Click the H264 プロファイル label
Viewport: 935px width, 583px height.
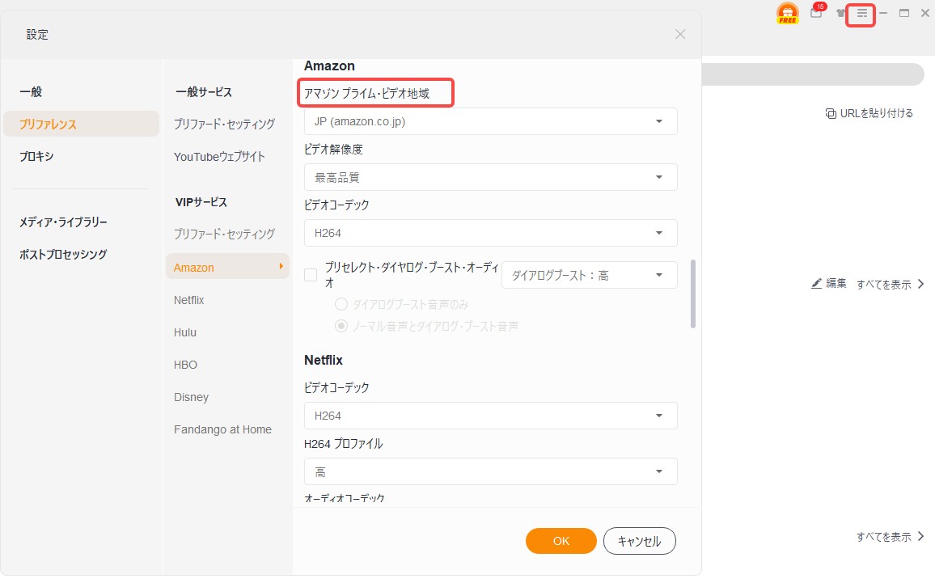(344, 443)
